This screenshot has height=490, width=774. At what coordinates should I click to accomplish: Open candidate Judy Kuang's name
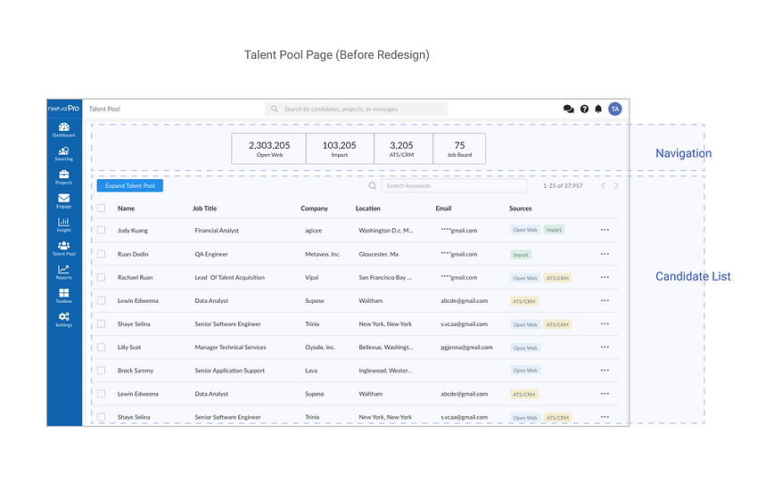(x=132, y=230)
